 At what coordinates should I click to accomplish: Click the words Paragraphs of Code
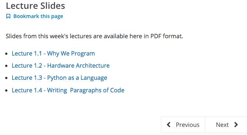click(97, 90)
